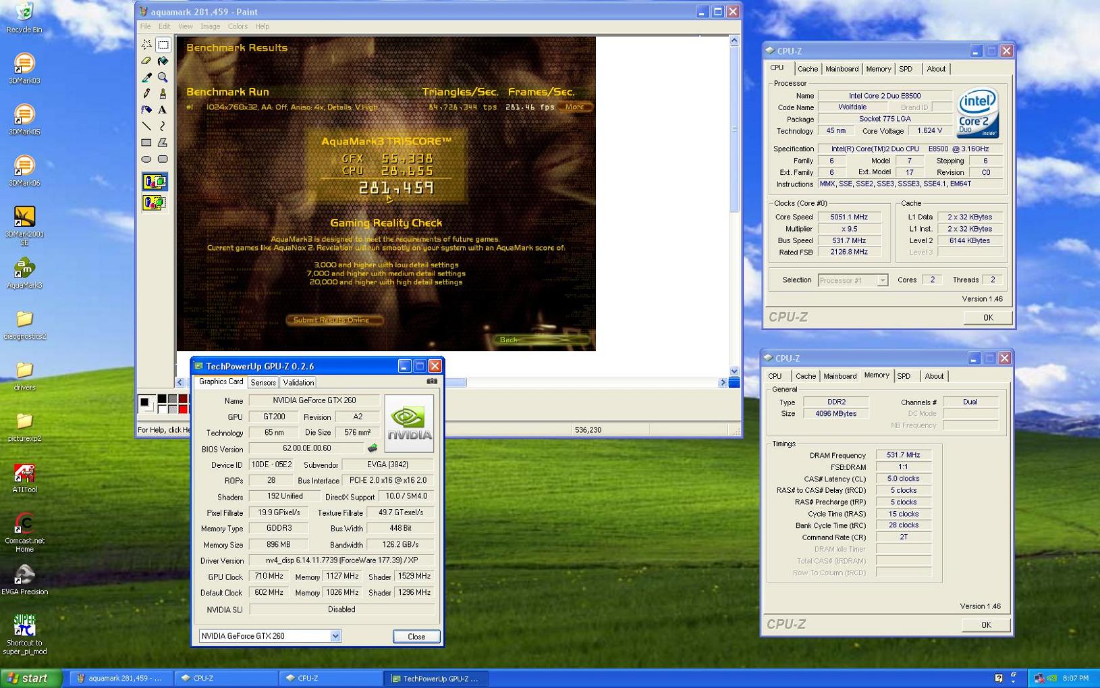The width and height of the screenshot is (1100, 688).
Task: Pick the Fill With Color bucket tool
Action: 163,61
